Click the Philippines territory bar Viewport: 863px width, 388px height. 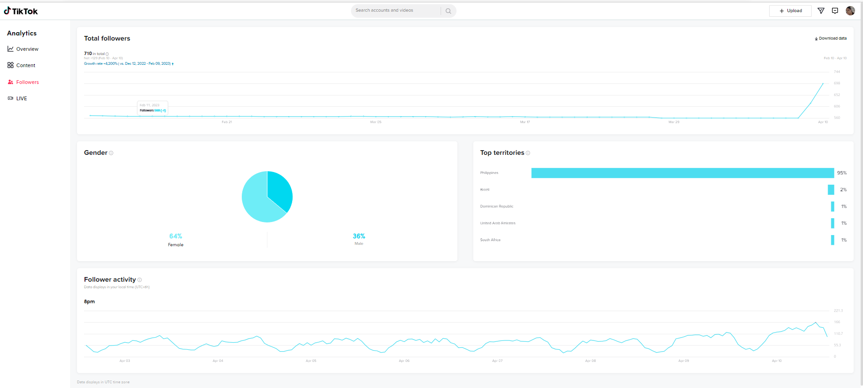click(682, 173)
